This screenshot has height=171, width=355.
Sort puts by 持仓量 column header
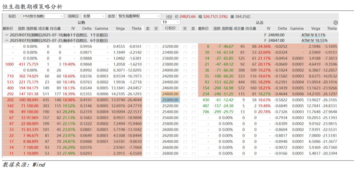(251, 28)
